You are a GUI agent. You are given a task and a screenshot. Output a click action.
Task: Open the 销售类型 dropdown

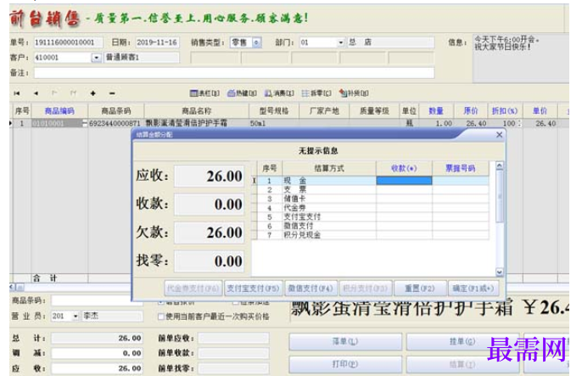click(256, 42)
